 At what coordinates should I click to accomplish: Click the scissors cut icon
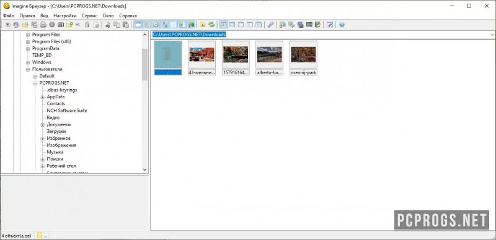[108, 25]
